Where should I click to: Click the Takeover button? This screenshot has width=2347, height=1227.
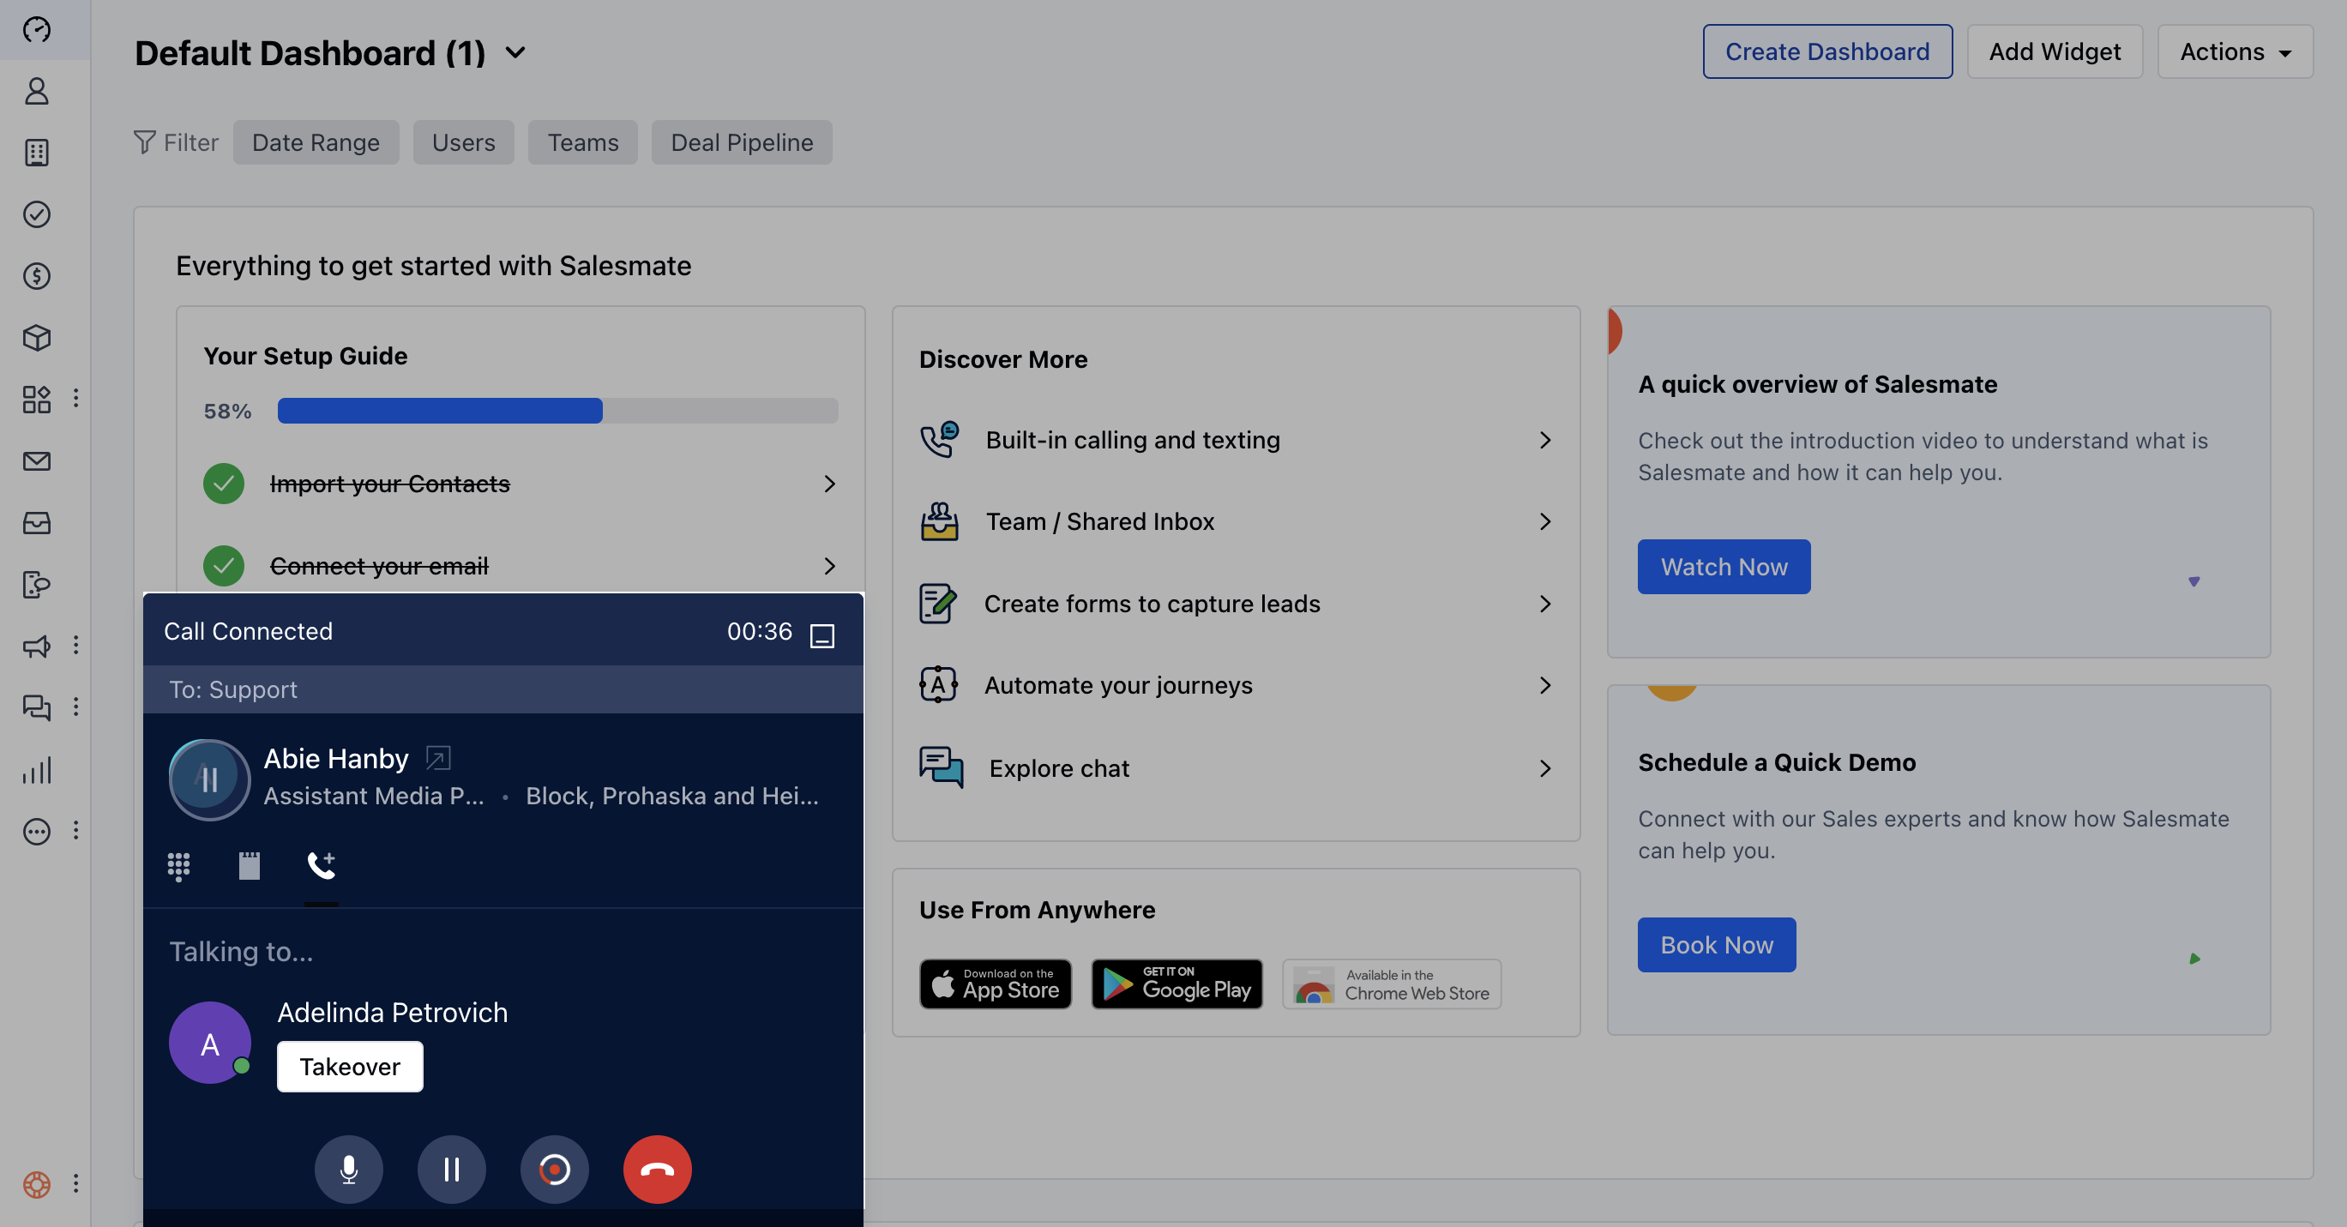pos(349,1066)
